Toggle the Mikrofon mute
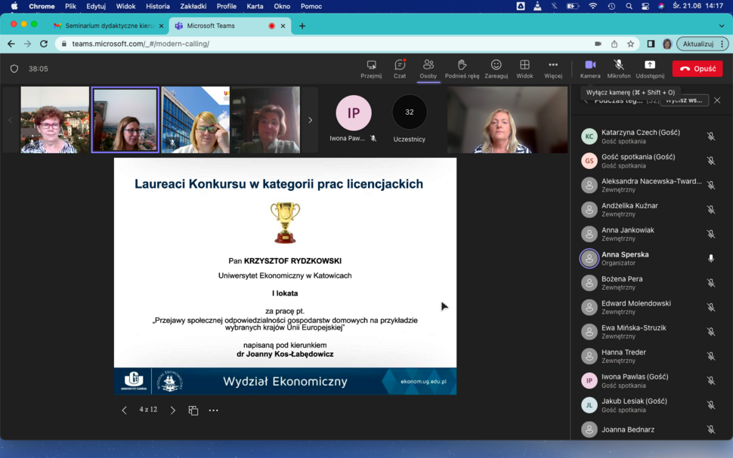Screen dimensions: 733x458 point(618,66)
